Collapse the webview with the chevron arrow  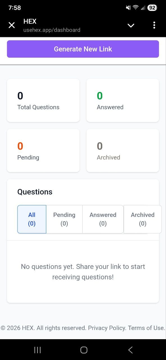131,25
